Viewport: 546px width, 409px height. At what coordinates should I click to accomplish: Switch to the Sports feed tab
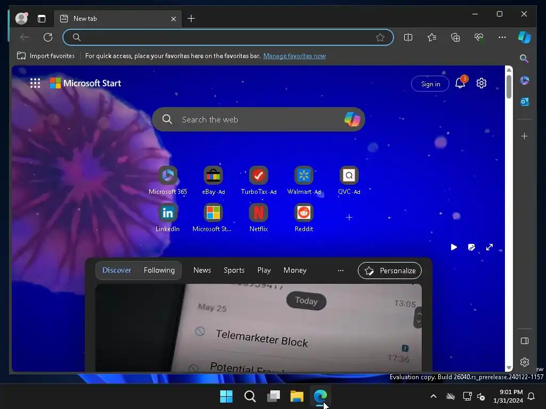click(x=234, y=270)
